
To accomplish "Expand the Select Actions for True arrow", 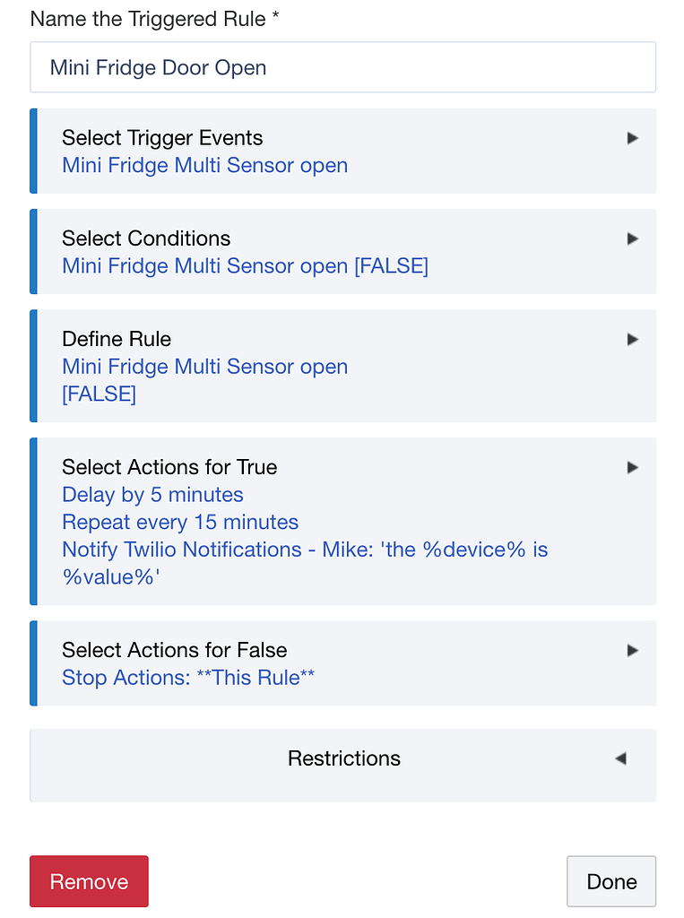I will (x=632, y=467).
